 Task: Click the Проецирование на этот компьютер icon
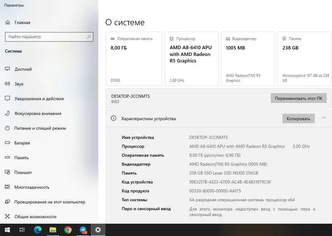7,202
